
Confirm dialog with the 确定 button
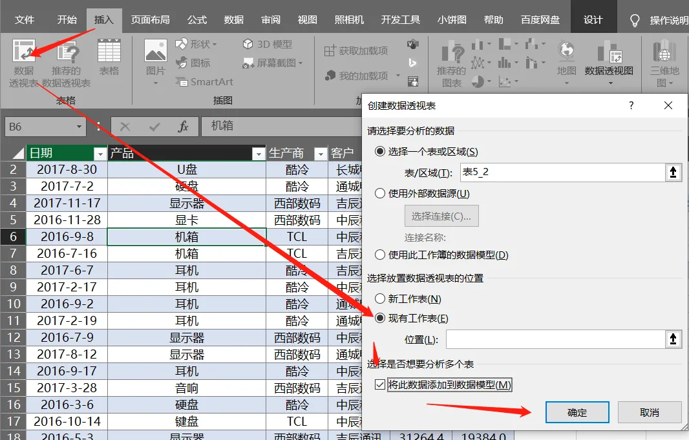[x=577, y=412]
